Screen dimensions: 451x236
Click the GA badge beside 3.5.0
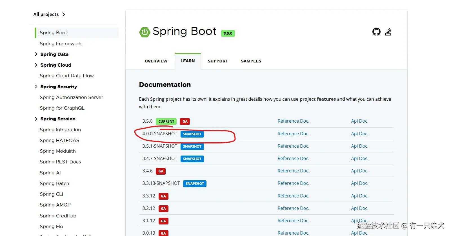pos(185,122)
